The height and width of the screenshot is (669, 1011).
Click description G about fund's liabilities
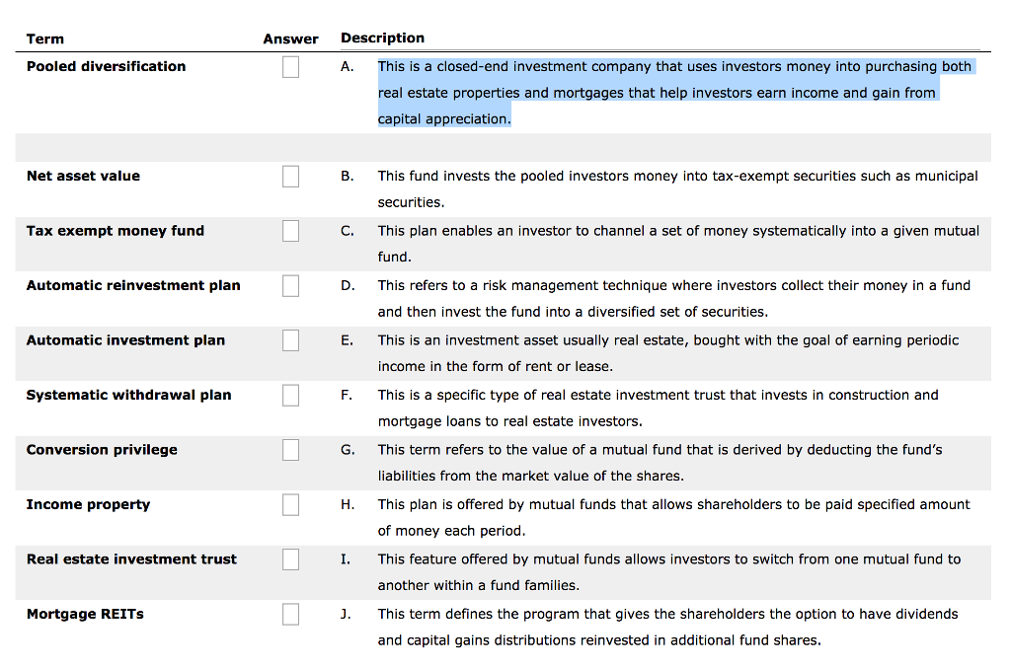(x=660, y=462)
